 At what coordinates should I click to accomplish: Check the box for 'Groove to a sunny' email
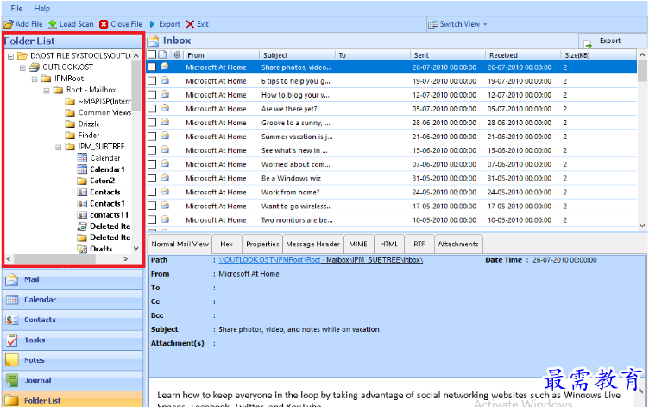point(152,122)
